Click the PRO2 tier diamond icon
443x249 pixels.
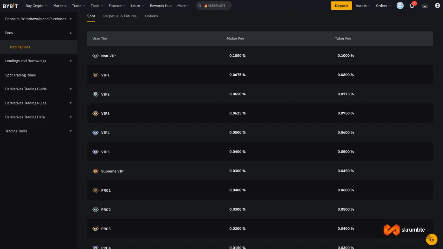96,210
